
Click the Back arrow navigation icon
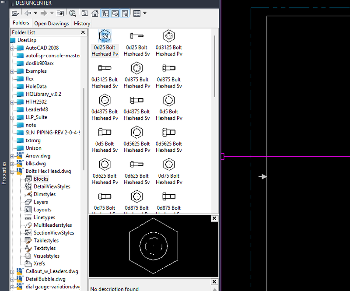coord(28,13)
